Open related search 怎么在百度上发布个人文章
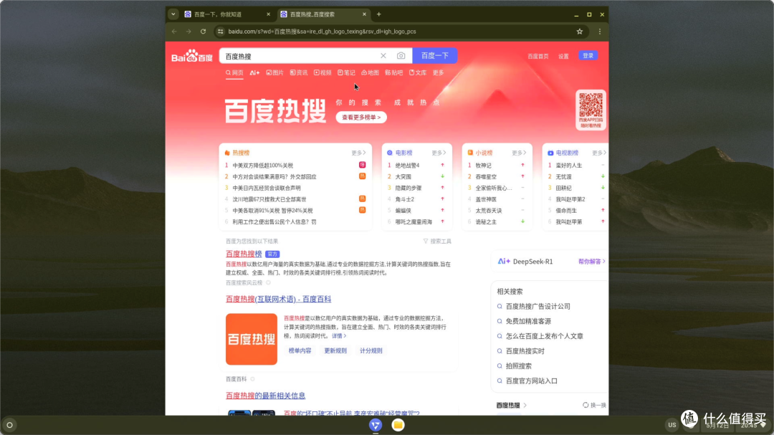The image size is (774, 435). click(545, 336)
